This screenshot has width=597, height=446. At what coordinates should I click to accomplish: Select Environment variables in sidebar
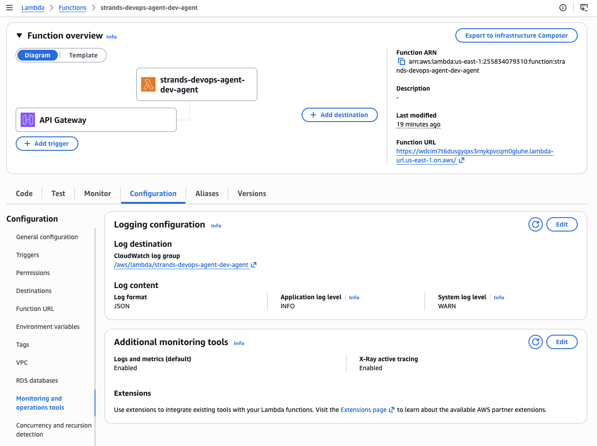click(x=48, y=327)
